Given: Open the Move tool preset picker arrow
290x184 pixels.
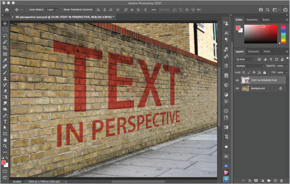Looking at the screenshot, I should (21, 10).
